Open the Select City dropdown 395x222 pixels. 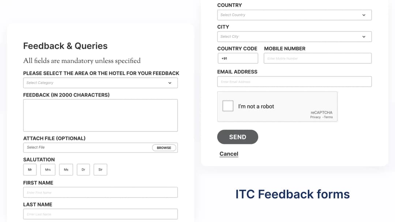point(294,37)
